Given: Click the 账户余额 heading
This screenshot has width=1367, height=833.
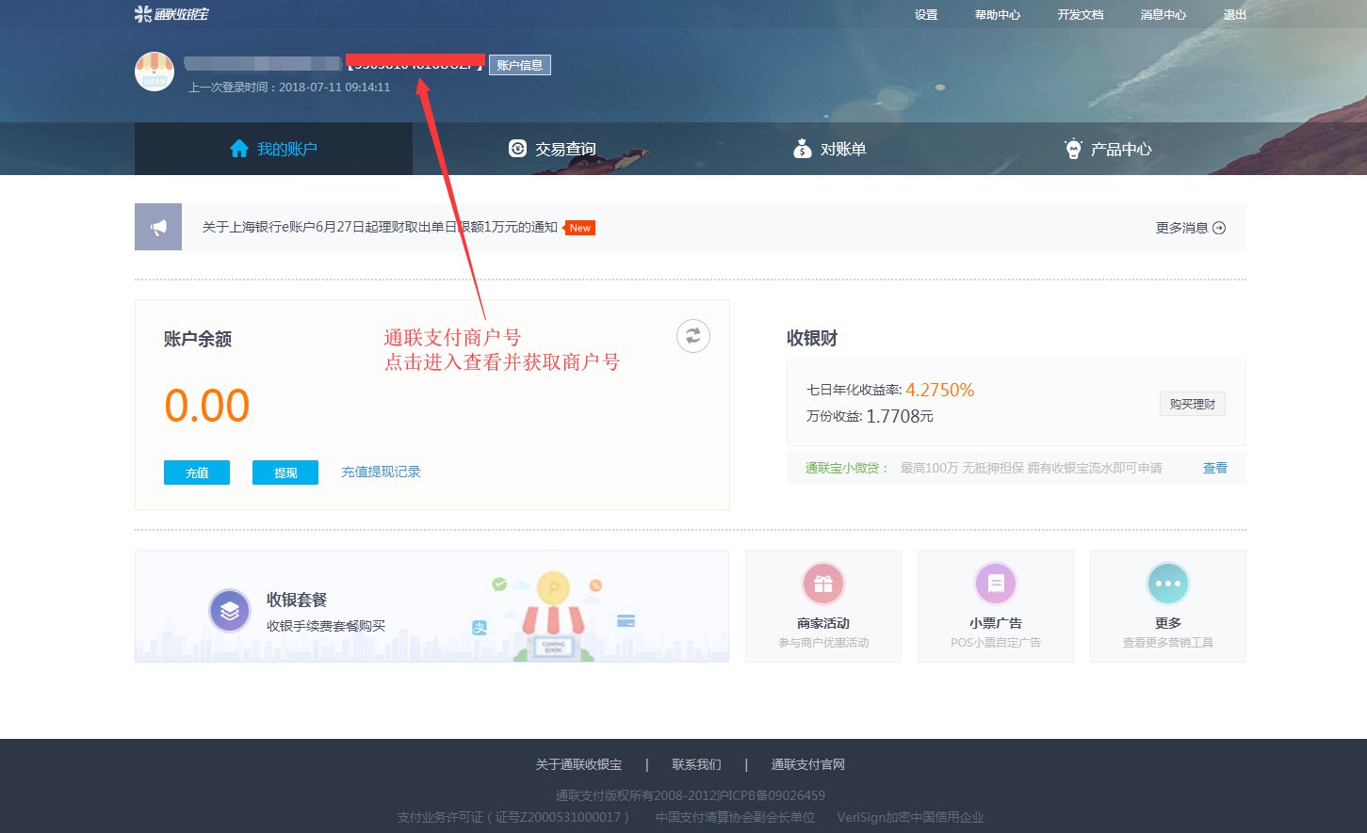Looking at the screenshot, I should (x=198, y=339).
